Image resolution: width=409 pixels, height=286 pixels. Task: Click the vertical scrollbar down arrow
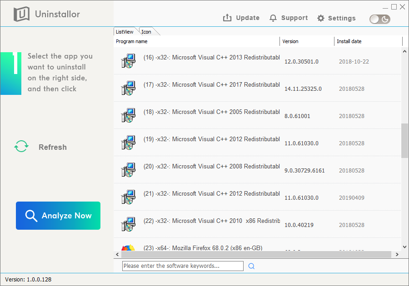pos(404,247)
